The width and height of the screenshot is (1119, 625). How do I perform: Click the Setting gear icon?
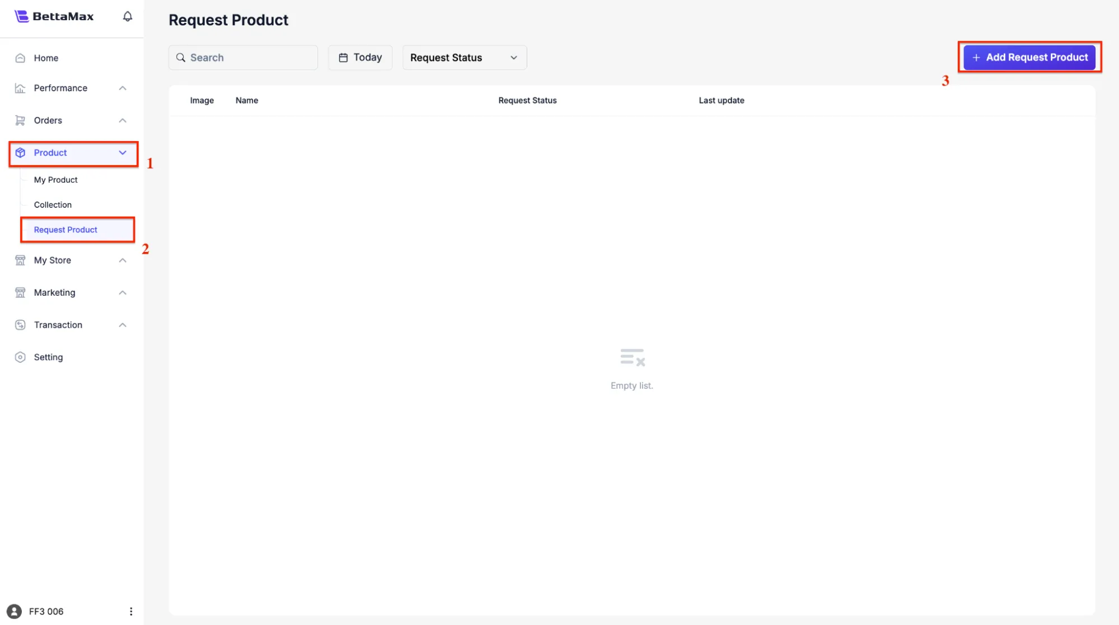point(20,357)
